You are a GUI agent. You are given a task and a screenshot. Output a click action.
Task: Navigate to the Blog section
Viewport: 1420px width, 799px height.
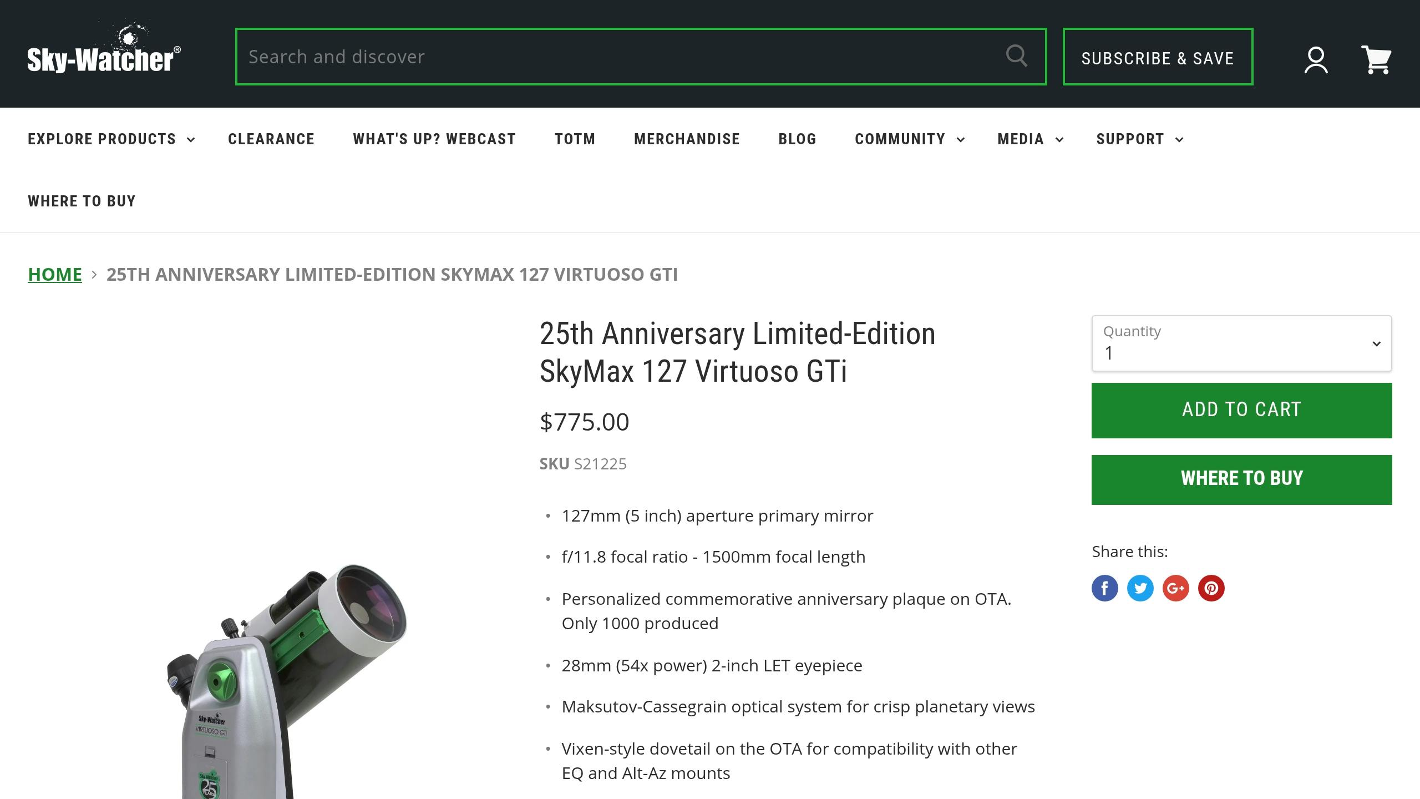pyautogui.click(x=797, y=139)
